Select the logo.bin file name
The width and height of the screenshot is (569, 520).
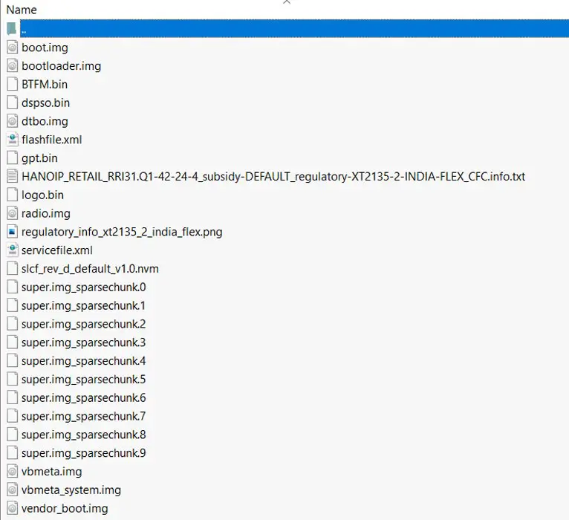pyautogui.click(x=42, y=195)
